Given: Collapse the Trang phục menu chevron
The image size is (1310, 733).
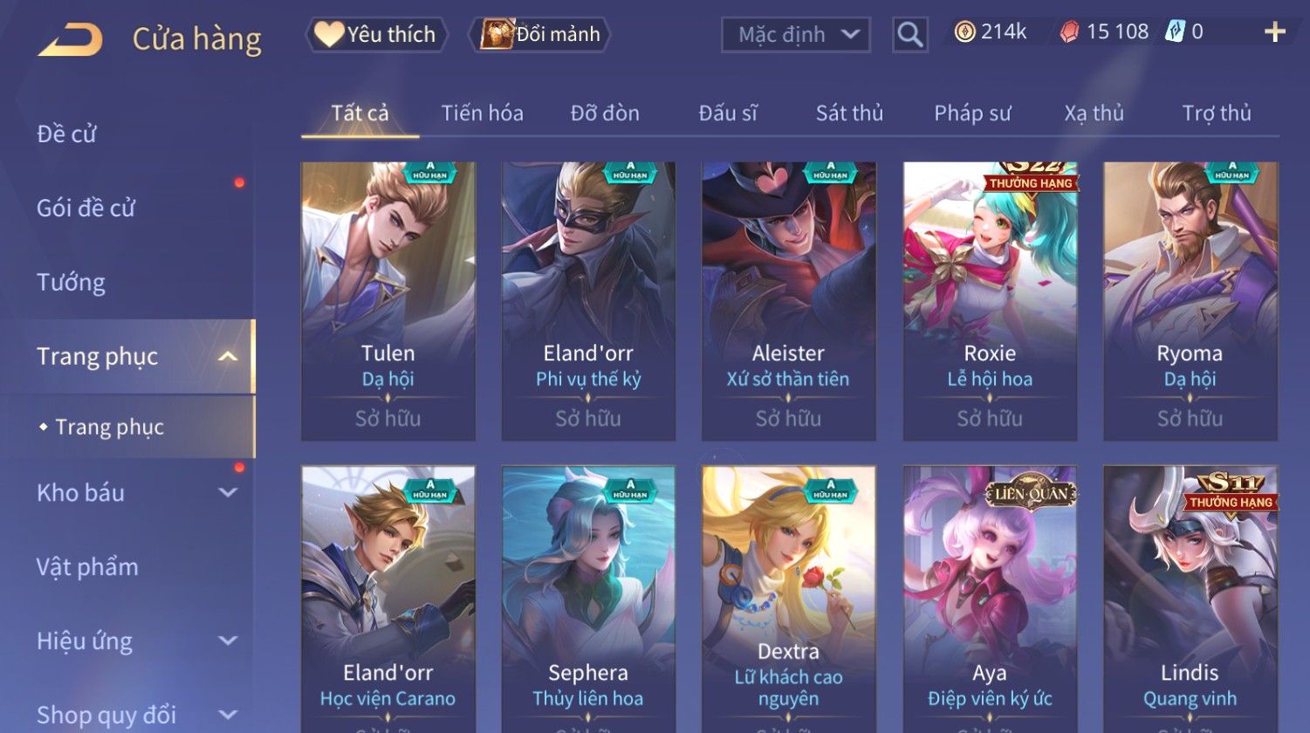Looking at the screenshot, I should point(228,356).
